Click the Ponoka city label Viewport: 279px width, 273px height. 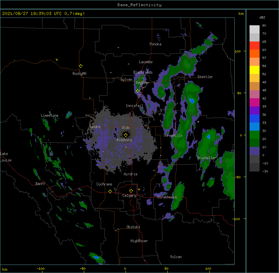(x=155, y=44)
